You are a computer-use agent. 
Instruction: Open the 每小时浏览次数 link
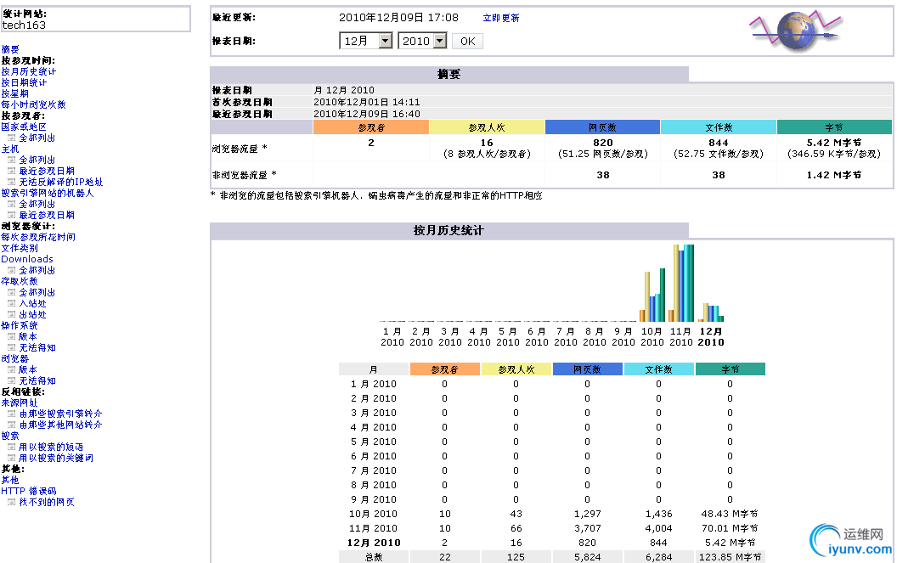click(x=33, y=104)
